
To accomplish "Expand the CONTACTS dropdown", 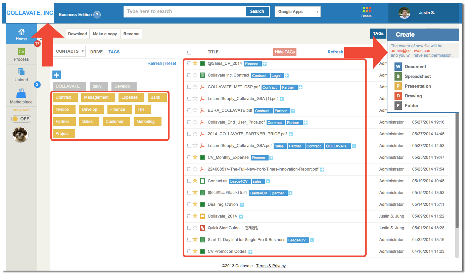I will pos(69,51).
